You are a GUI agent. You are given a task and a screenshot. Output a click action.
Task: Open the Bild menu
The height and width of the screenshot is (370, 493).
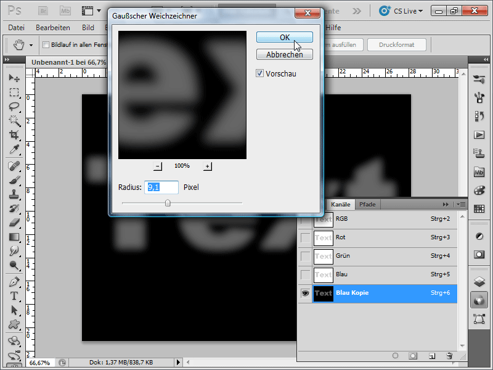[88, 28]
